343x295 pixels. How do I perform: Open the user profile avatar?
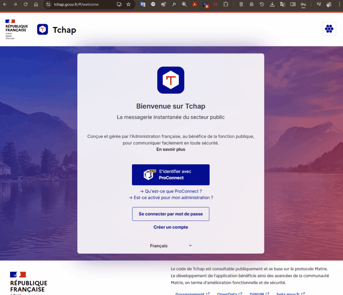[329, 4]
